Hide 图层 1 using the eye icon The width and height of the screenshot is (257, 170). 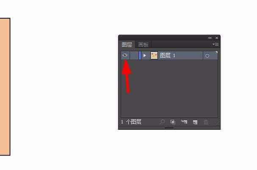pos(125,55)
